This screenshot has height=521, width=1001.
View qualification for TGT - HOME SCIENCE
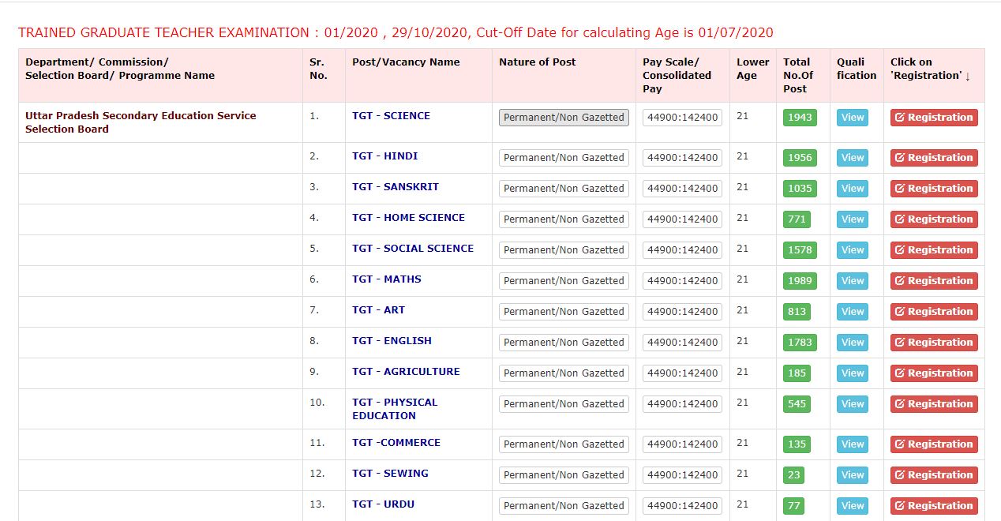[x=853, y=219]
